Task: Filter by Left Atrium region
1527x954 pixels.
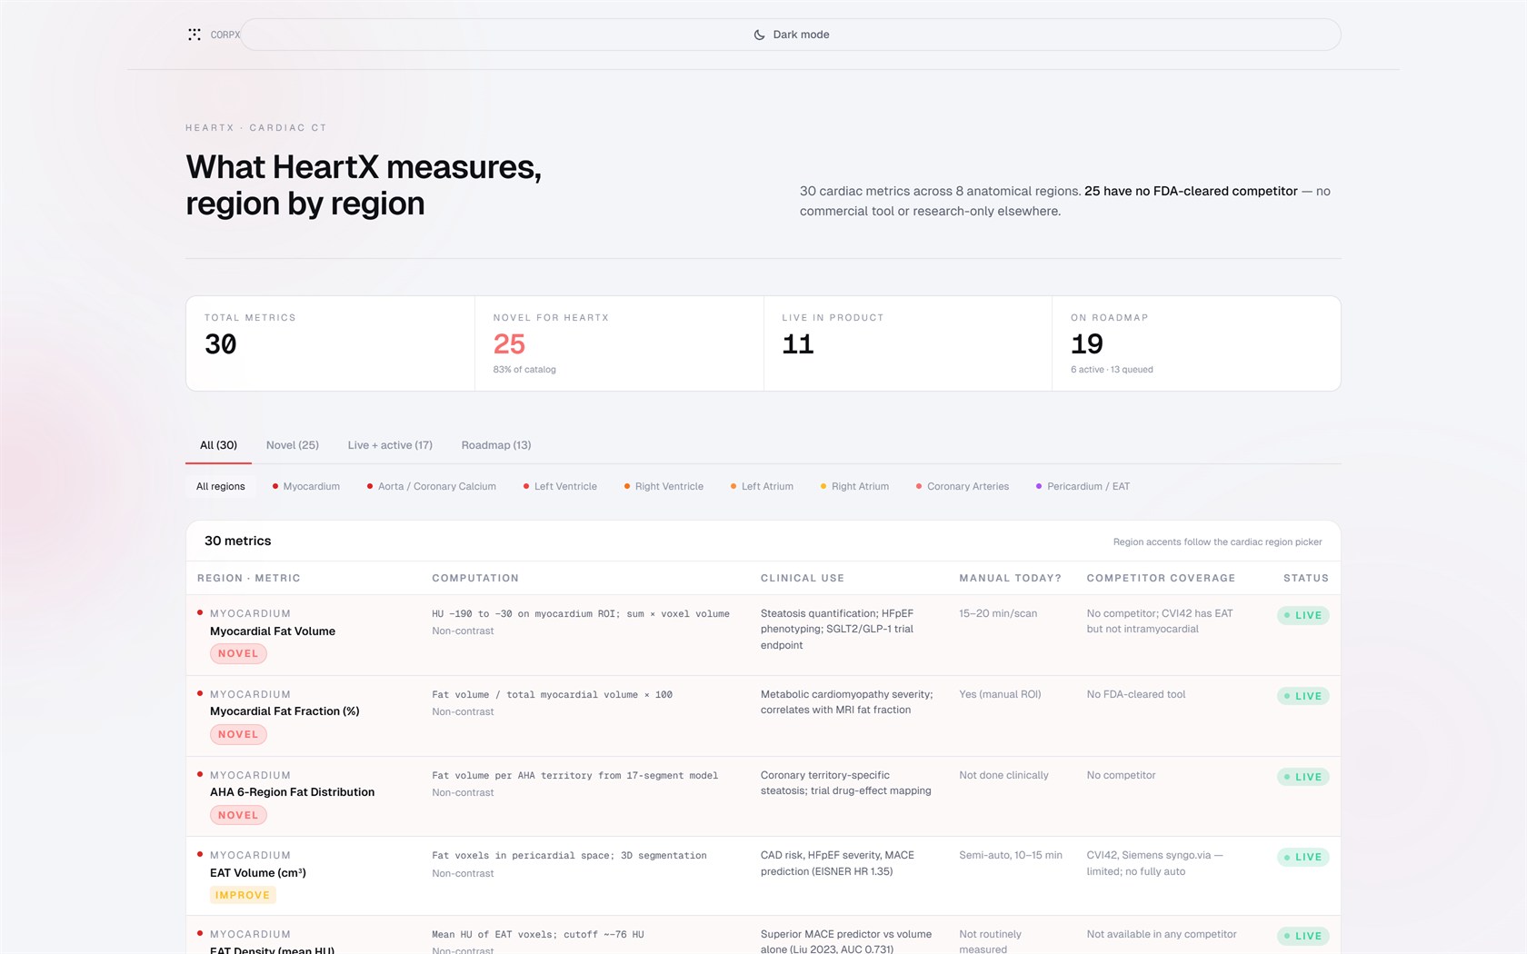Action: [x=762, y=486]
